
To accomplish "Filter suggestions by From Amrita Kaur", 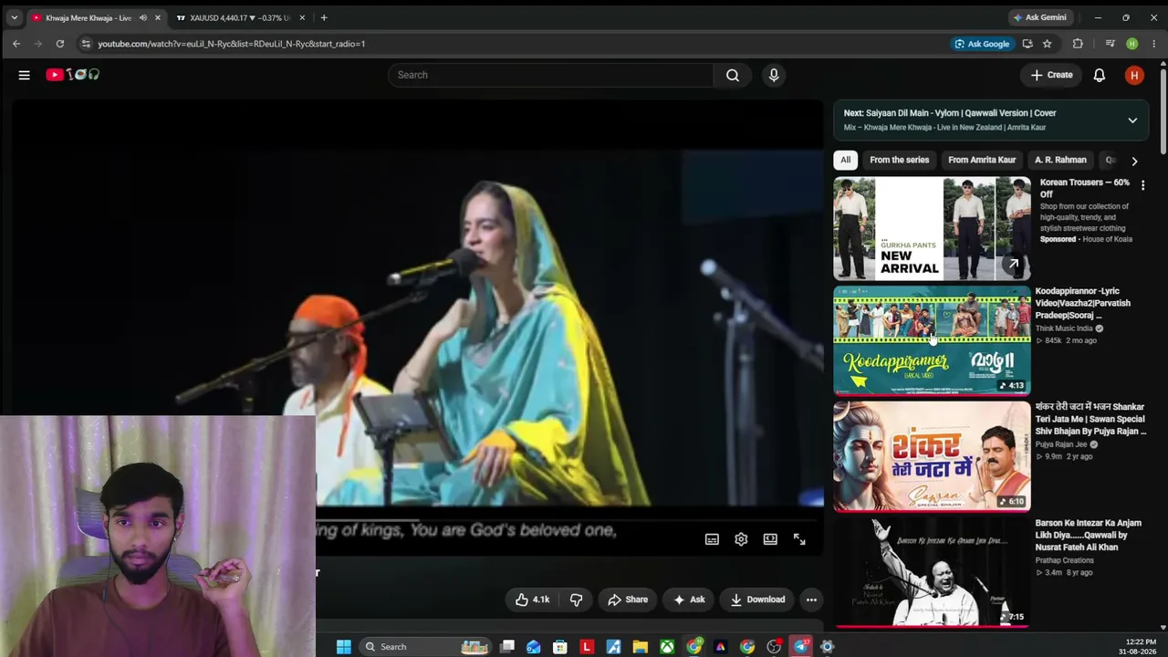I will pos(982,160).
